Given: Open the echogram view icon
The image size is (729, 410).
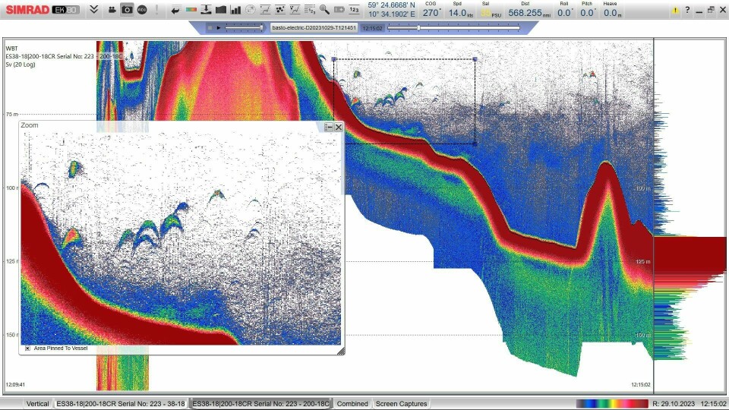Looking at the screenshot, I should click(x=221, y=10).
